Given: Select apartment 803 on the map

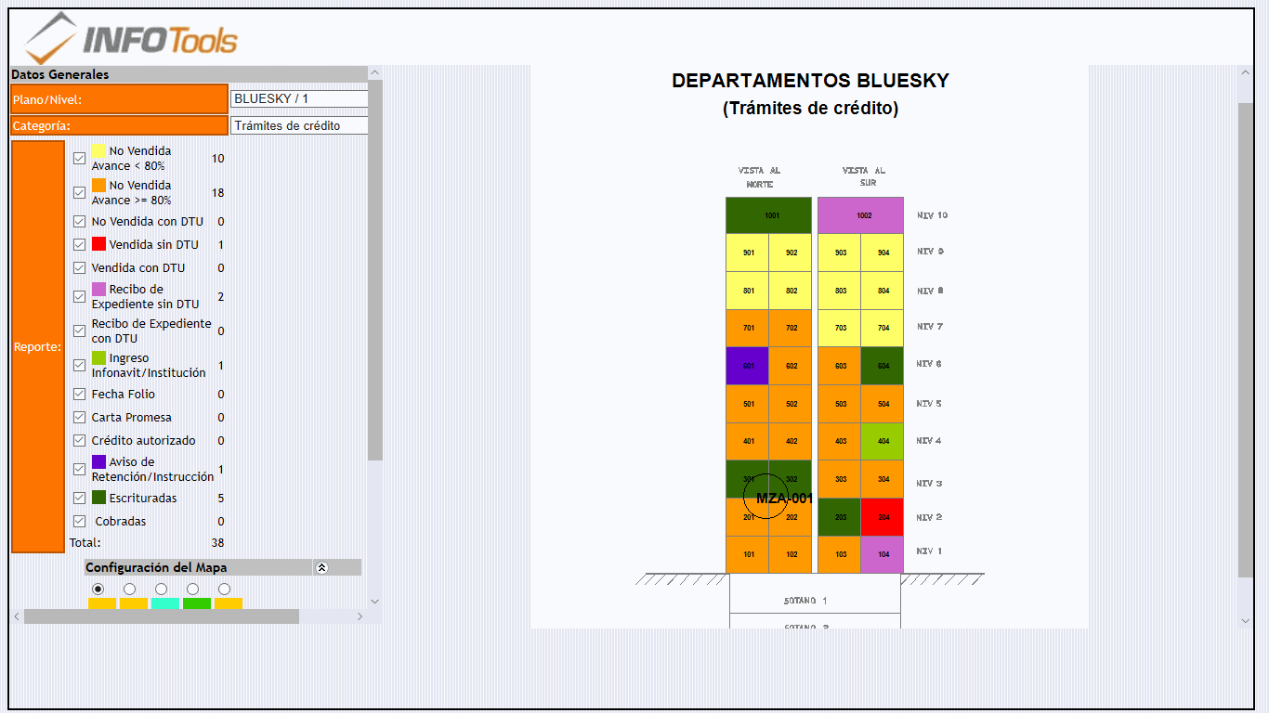Looking at the screenshot, I should 840,291.
